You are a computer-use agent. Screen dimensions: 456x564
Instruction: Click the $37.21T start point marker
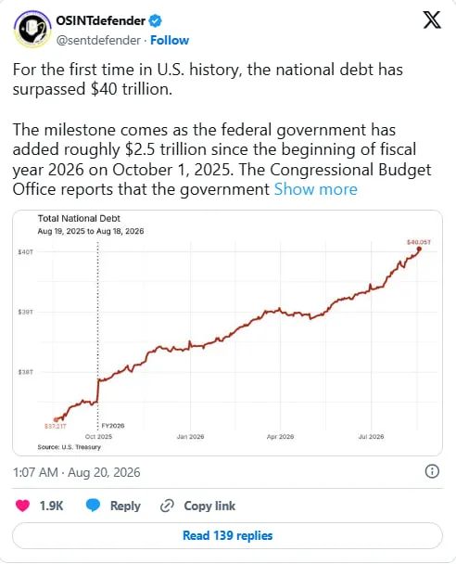[56, 419]
